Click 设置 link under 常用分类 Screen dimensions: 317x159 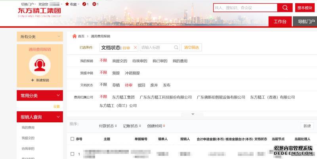pyautogui.click(x=57, y=107)
